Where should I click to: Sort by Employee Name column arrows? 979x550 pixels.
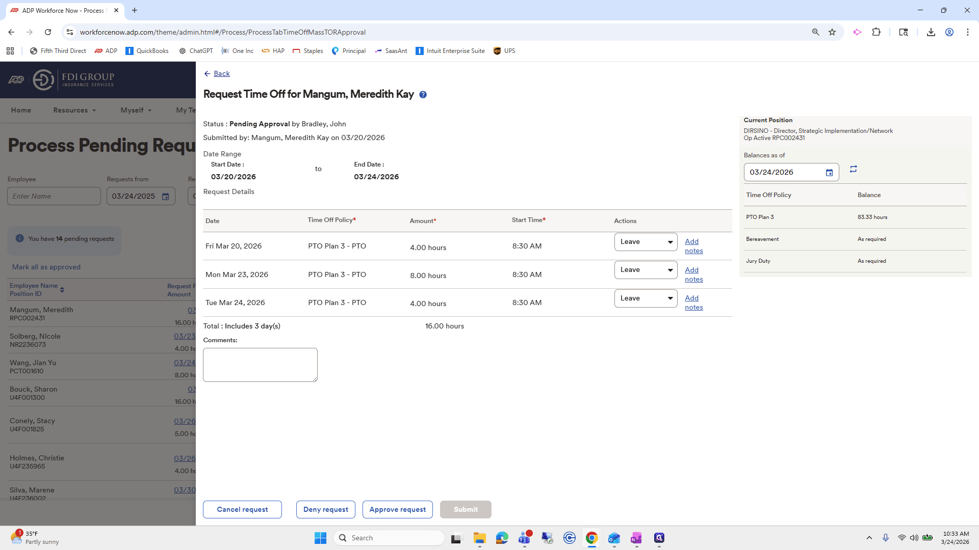pos(62,290)
